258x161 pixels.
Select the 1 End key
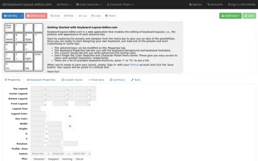click(9, 57)
